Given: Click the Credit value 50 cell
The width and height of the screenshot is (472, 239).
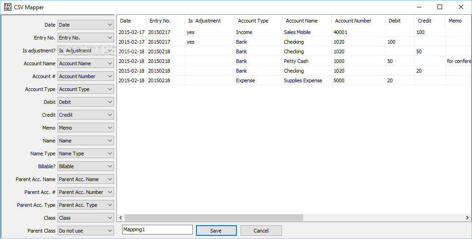Looking at the screenshot, I should pyautogui.click(x=430, y=51).
